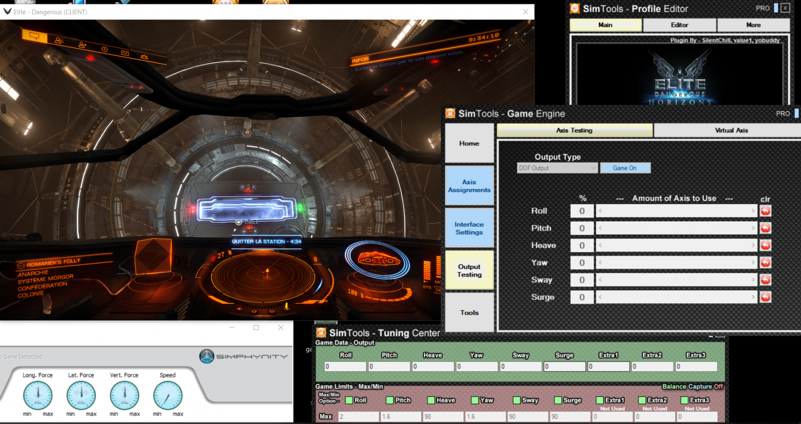Viewport: 801px width, 424px height.
Task: Clear the Yaw axis with its red button
Action: click(765, 262)
